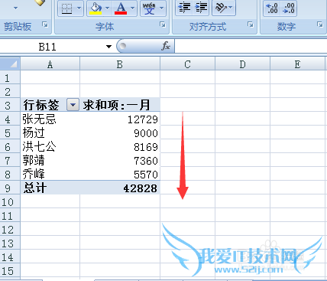Select row 3 header
The image size is (327, 281).
pos(10,105)
